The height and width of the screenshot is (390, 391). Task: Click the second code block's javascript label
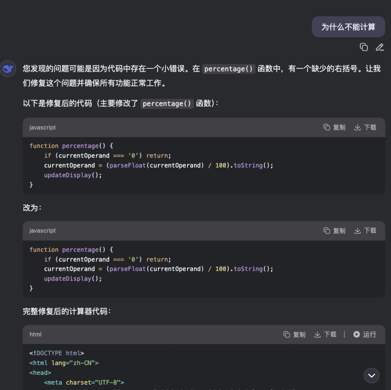[43, 231]
